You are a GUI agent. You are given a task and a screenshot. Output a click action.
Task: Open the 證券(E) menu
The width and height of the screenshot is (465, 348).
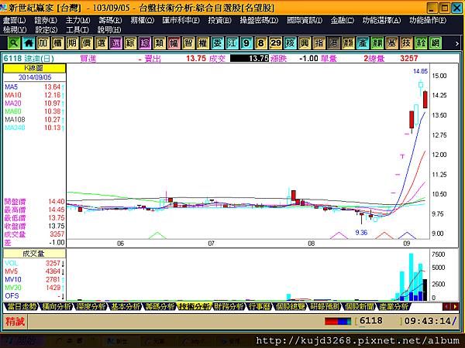click(x=46, y=20)
